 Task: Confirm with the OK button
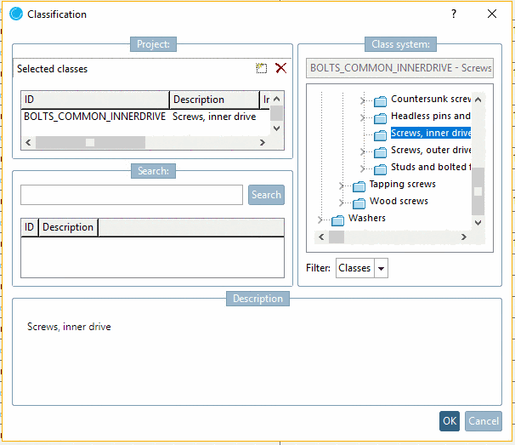click(450, 420)
